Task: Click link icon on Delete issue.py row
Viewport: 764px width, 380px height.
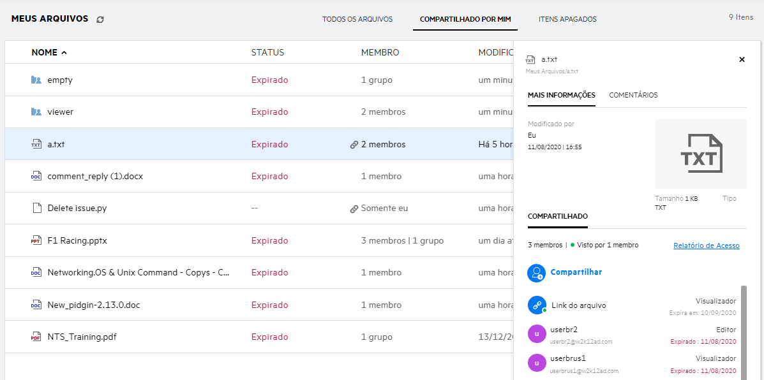Action: pos(354,208)
